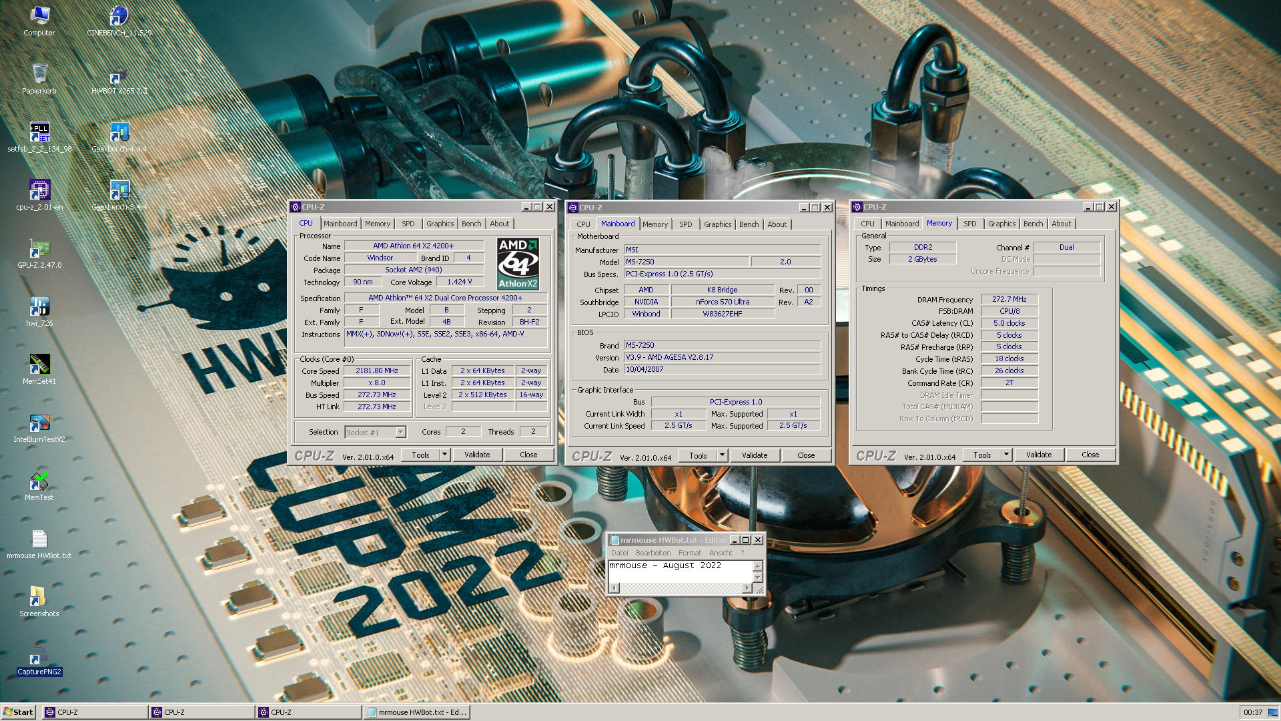Viewport: 1281px width, 721px height.
Task: Open Bearbeiten menu in Editor window
Action: pos(653,553)
